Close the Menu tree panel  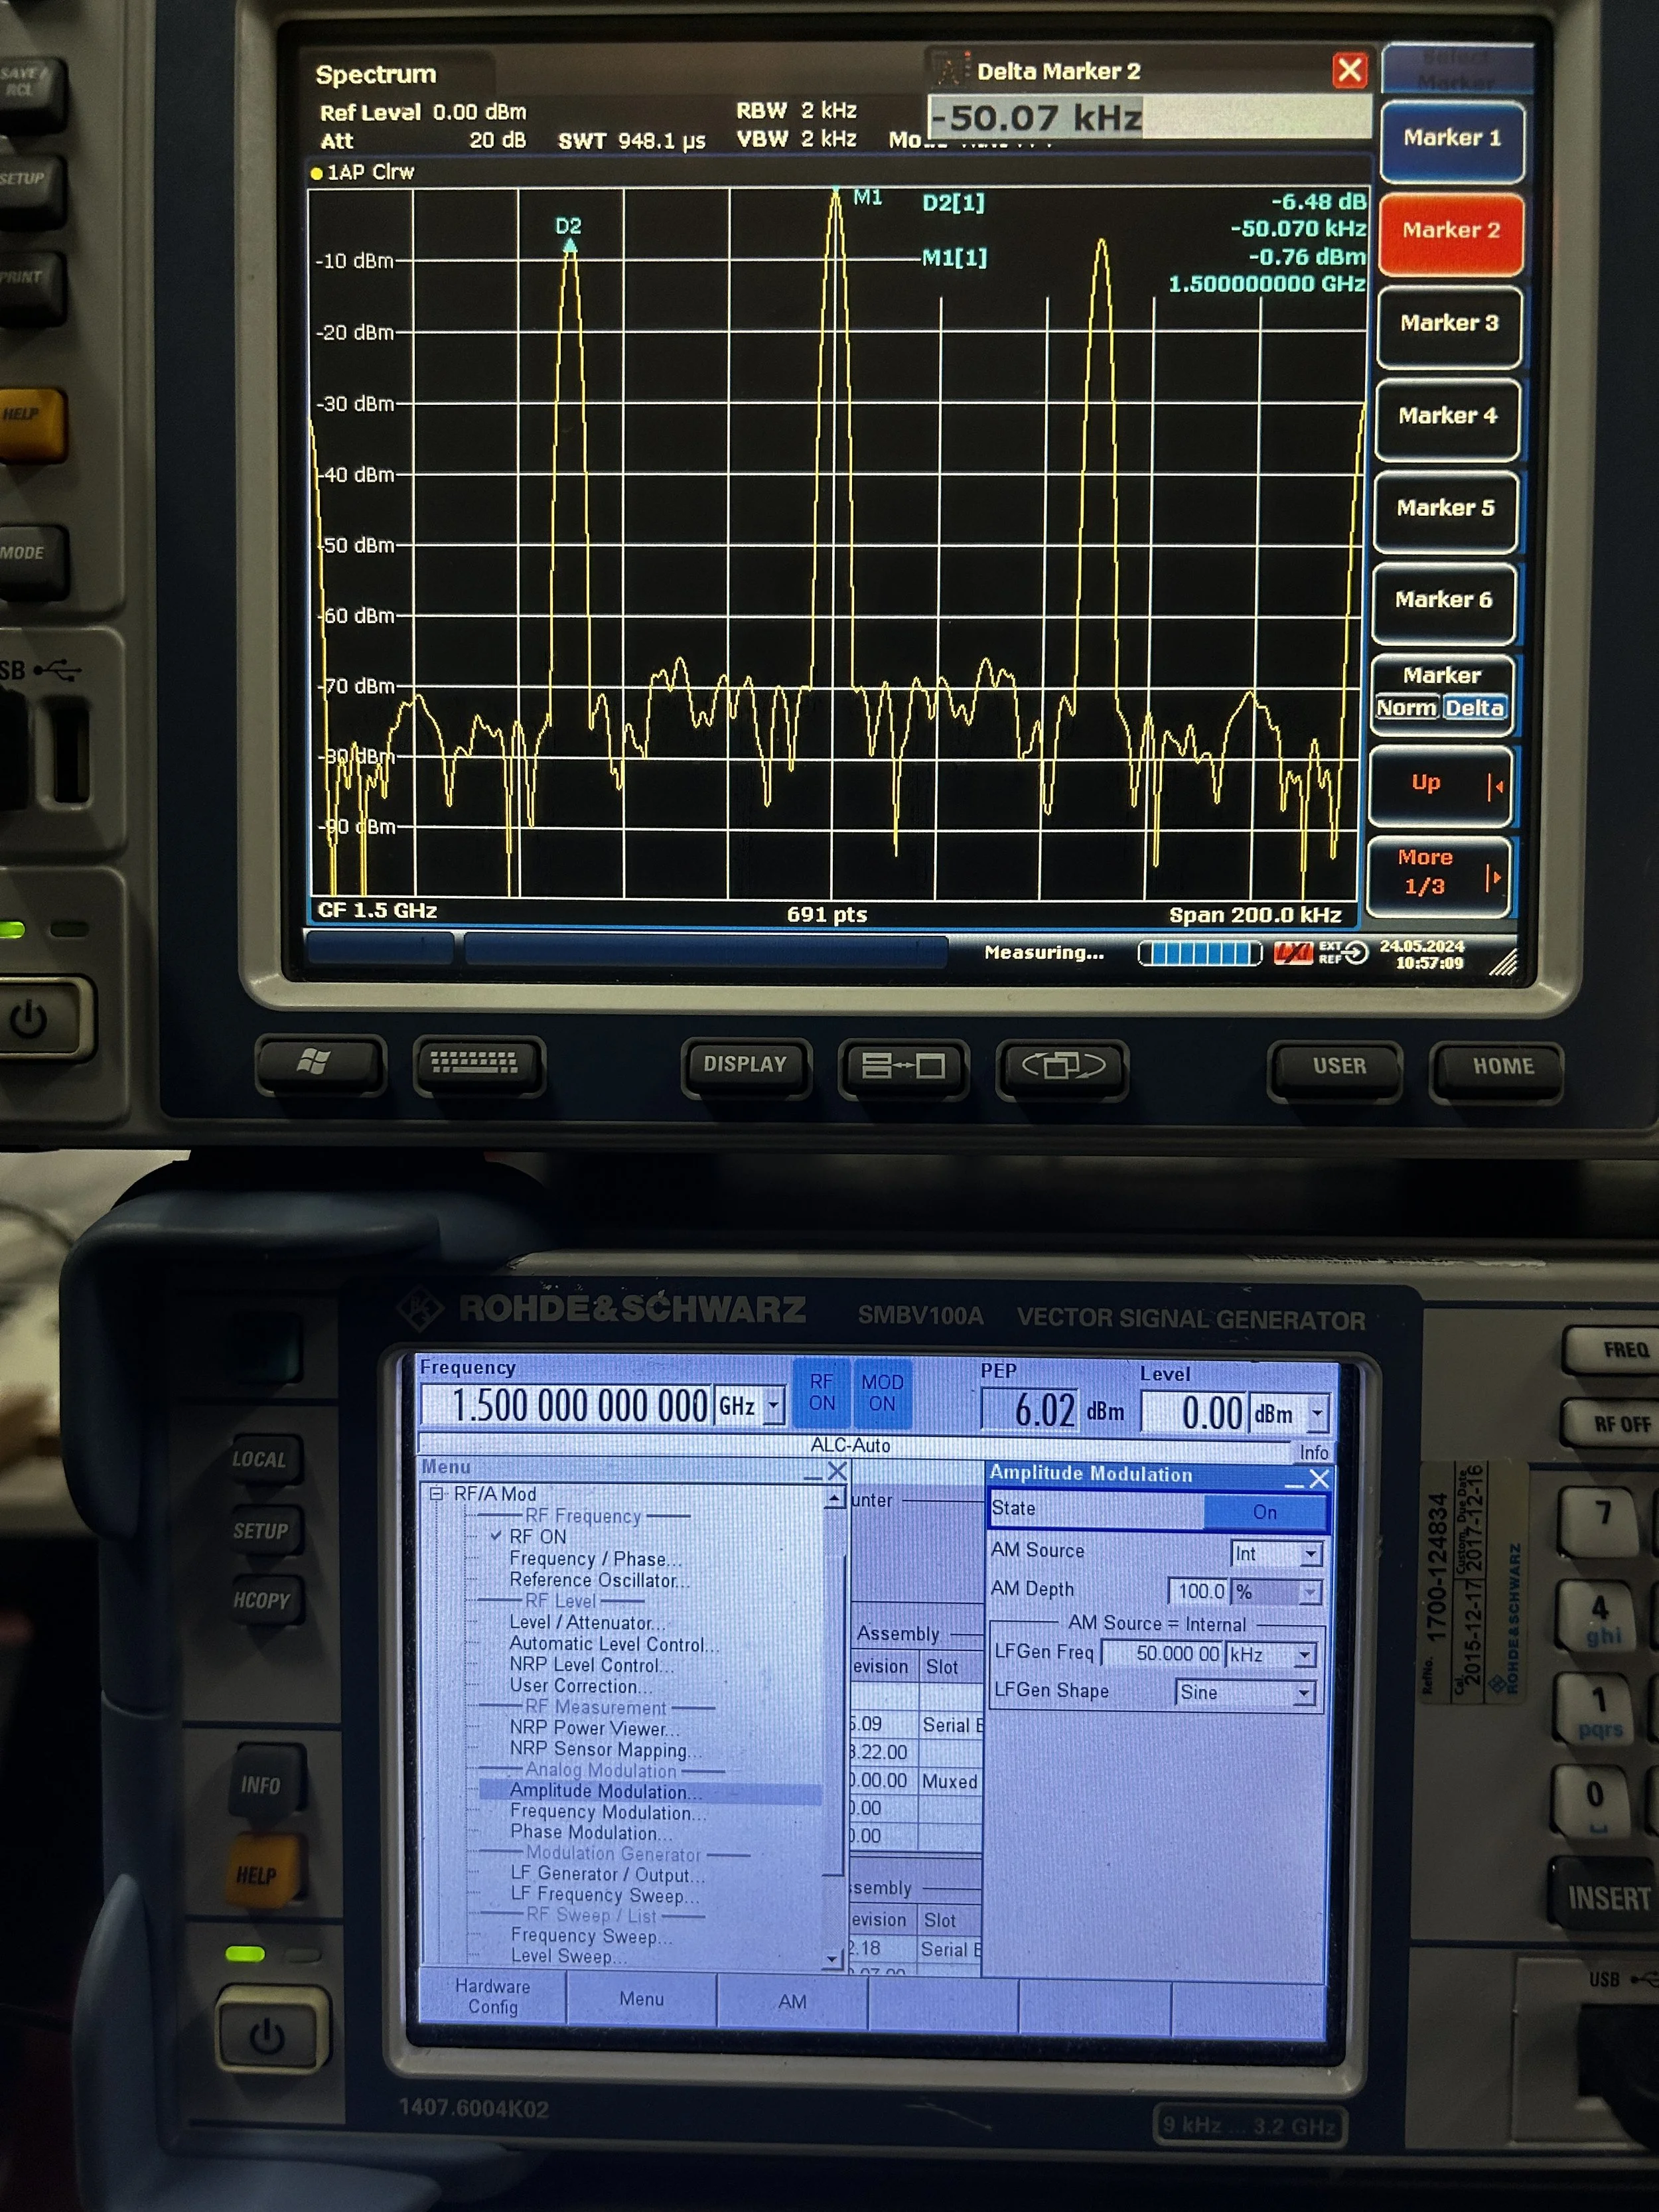(837, 1471)
